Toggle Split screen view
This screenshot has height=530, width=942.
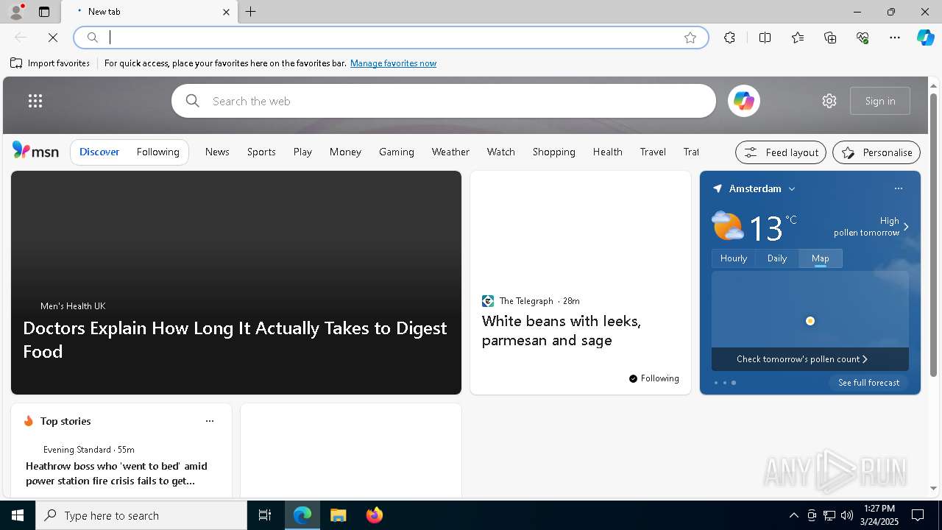tap(765, 38)
